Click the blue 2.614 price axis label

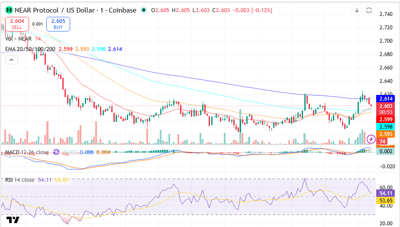pyautogui.click(x=385, y=99)
